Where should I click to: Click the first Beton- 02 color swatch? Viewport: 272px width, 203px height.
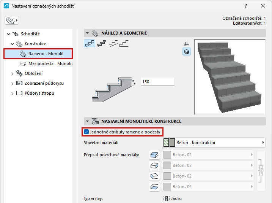[x=167, y=155]
